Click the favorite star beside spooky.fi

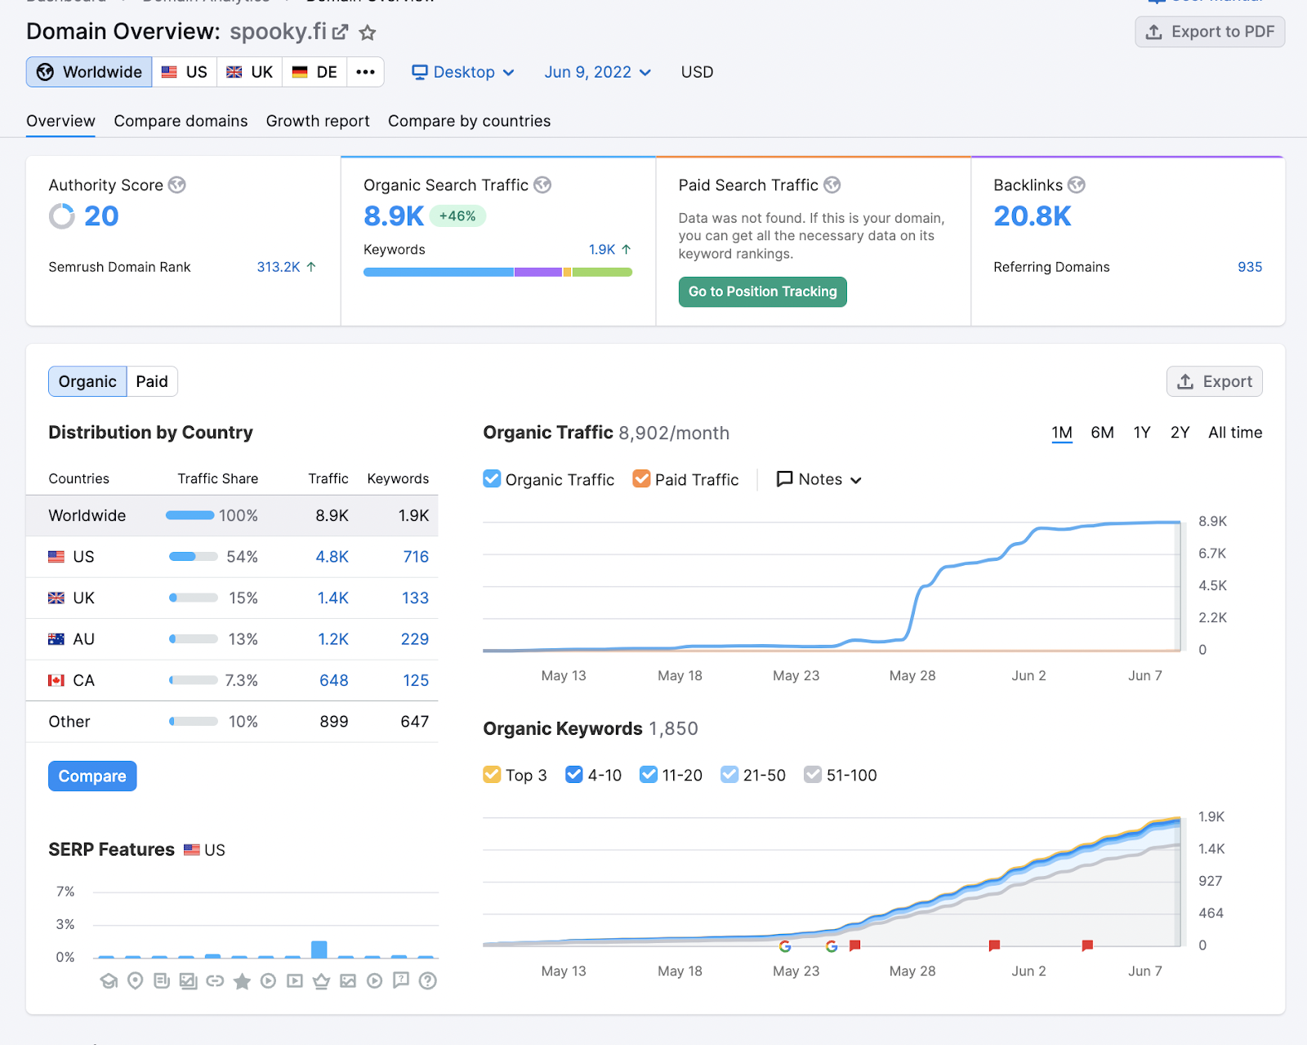pos(368,33)
